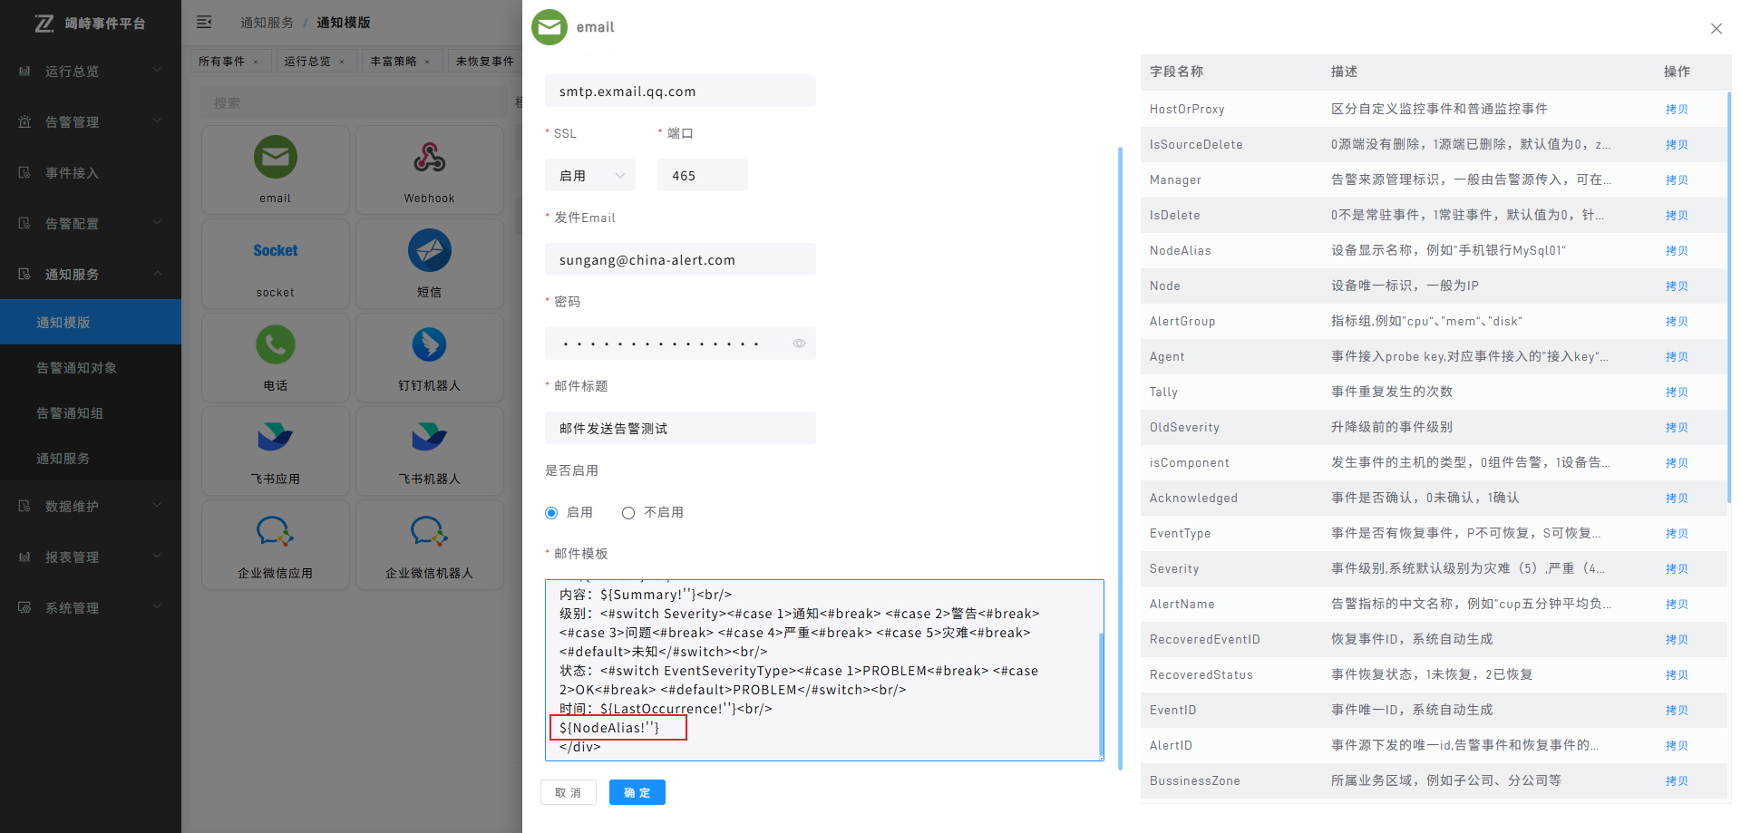Select the email notification template icon
Screen dimensions: 1741x833
(x=275, y=169)
